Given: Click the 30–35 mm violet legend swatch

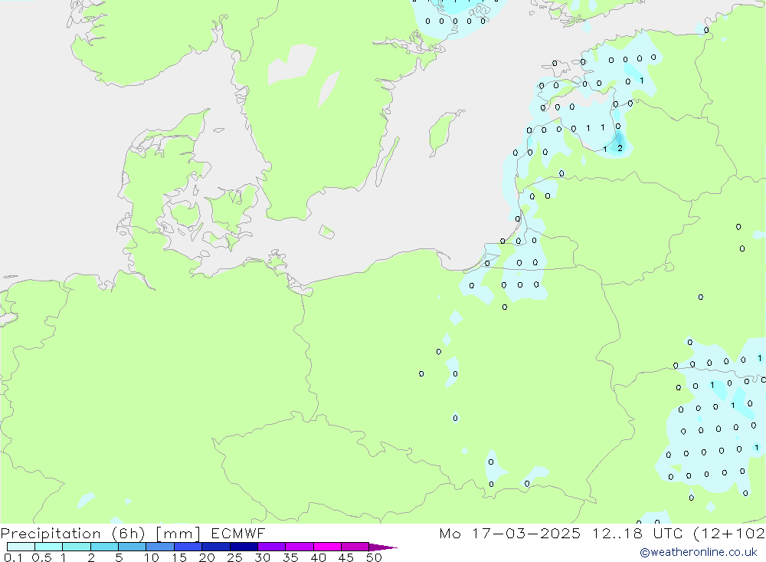Looking at the screenshot, I should [272, 547].
